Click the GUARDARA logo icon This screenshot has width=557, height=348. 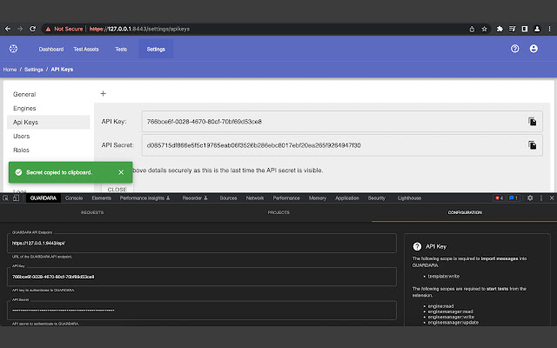13,49
